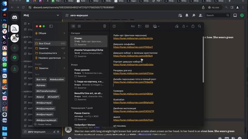The width and height of the screenshot is (248, 139).
Task: Filter notes by #ainews tag
Action: tap(41, 85)
